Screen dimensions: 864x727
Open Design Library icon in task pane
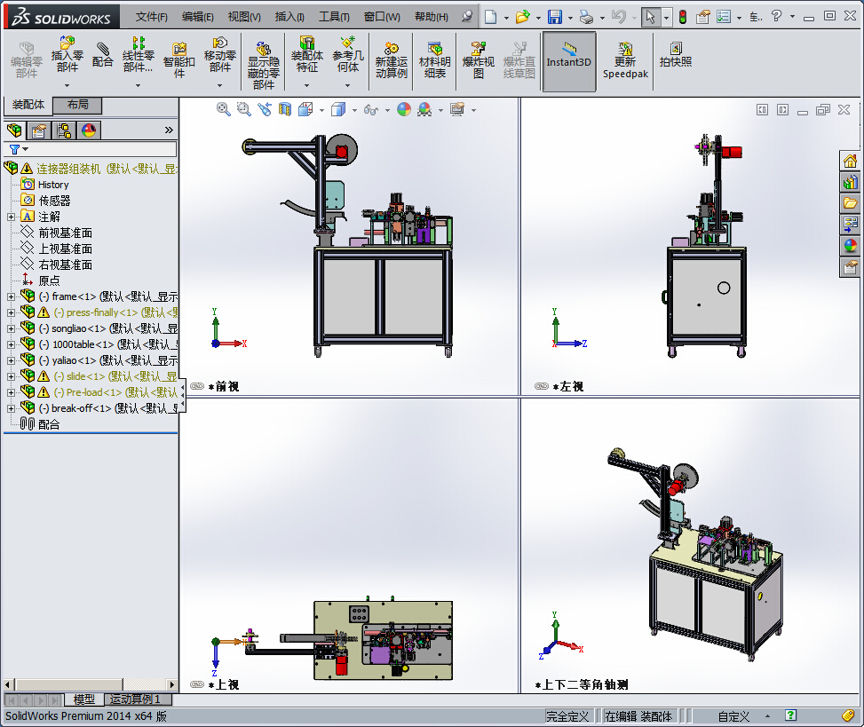pos(850,182)
